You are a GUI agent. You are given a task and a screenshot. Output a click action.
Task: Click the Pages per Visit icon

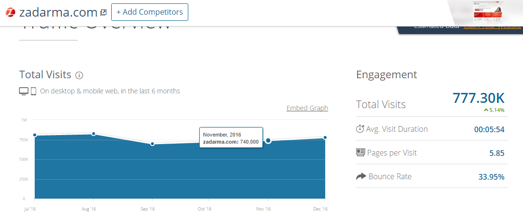point(360,153)
